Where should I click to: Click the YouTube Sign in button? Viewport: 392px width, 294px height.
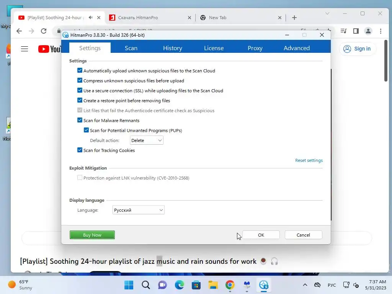coord(357,49)
